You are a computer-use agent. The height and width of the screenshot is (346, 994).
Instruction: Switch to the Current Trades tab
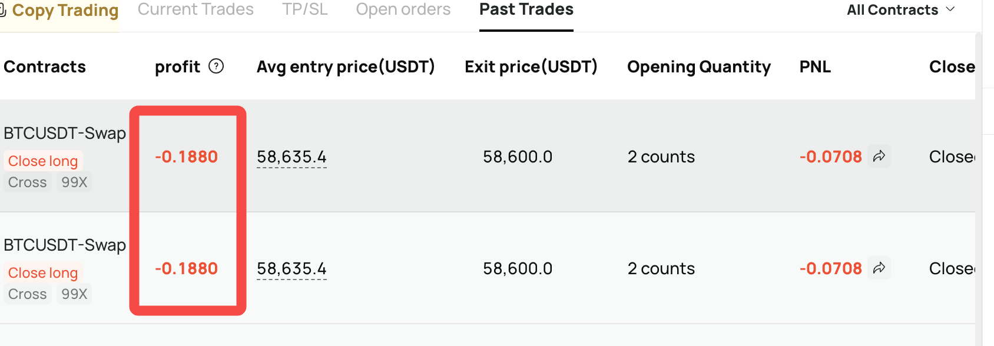click(x=196, y=9)
